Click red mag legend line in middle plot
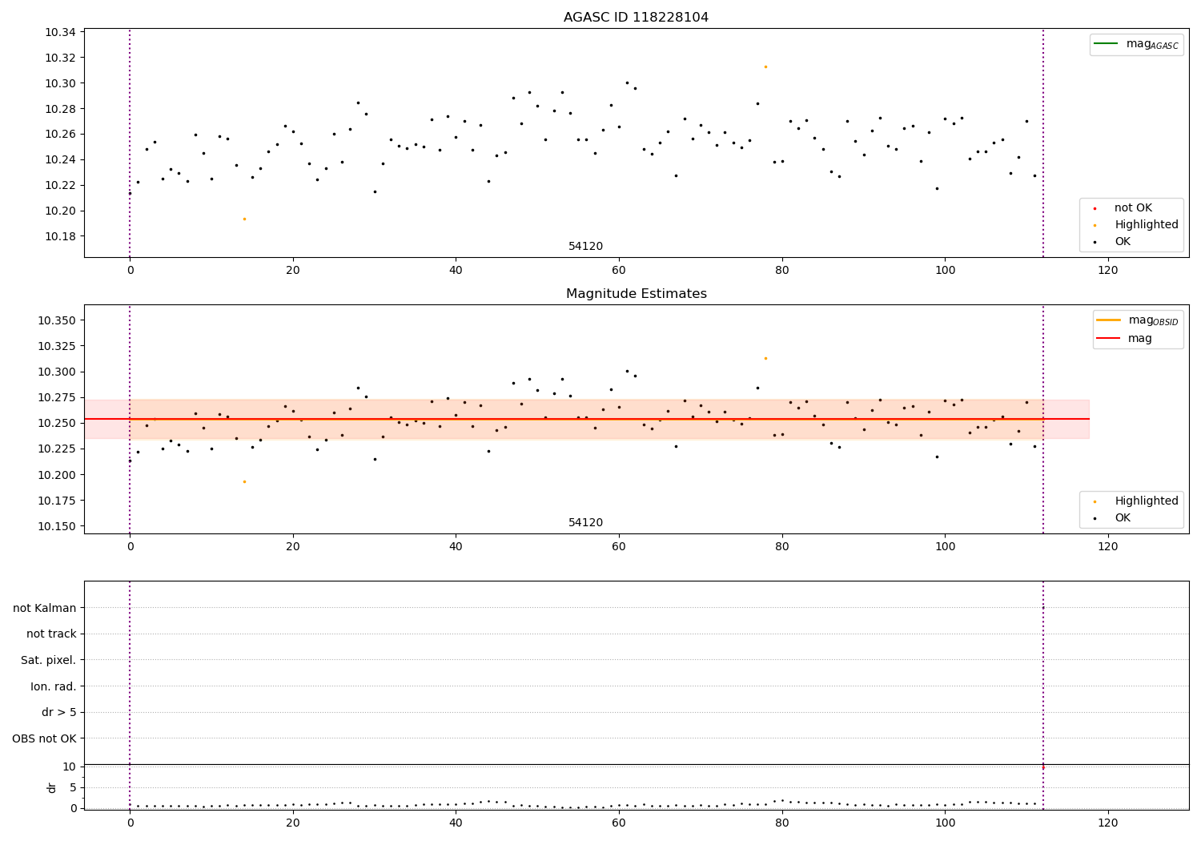This screenshot has width=1201, height=841. (1108, 338)
